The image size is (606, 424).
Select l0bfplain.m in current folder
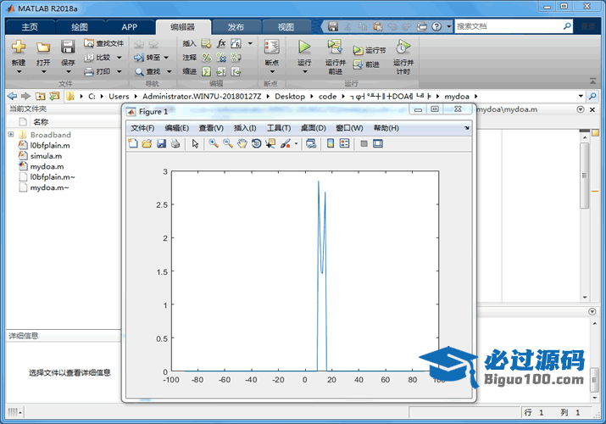coord(50,145)
